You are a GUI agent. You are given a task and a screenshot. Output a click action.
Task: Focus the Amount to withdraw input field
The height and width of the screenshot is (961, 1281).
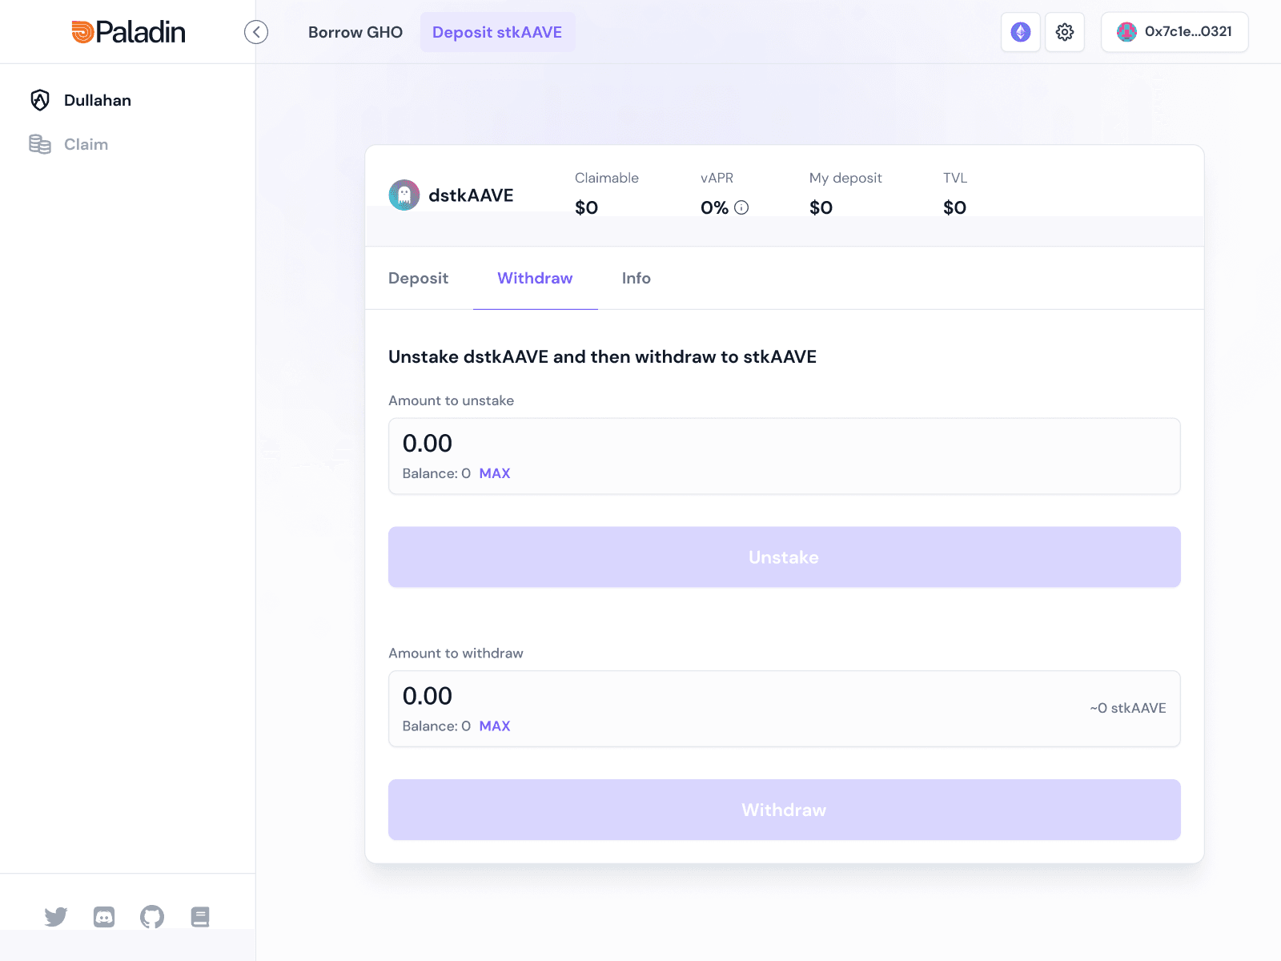785,709
